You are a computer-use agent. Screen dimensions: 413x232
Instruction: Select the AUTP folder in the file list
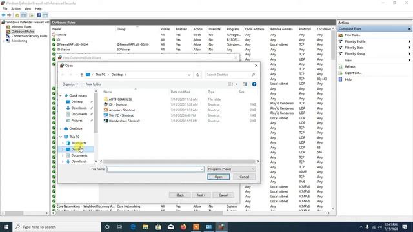[120, 99]
